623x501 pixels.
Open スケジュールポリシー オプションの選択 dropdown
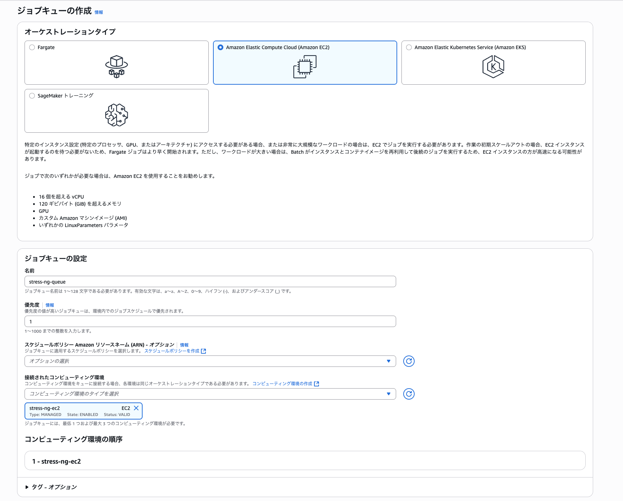point(210,361)
